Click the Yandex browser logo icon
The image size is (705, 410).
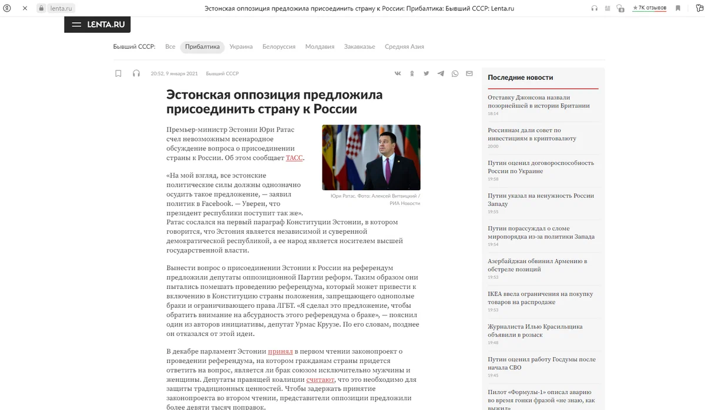tap(8, 8)
